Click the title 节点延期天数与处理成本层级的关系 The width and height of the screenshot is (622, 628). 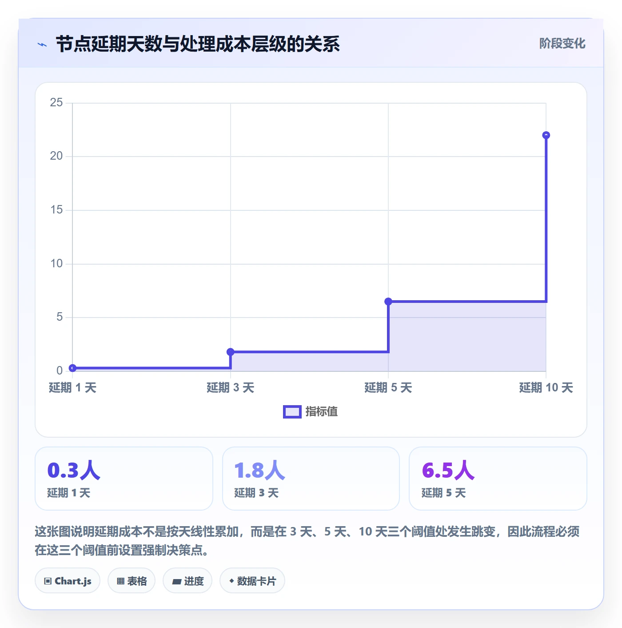198,44
